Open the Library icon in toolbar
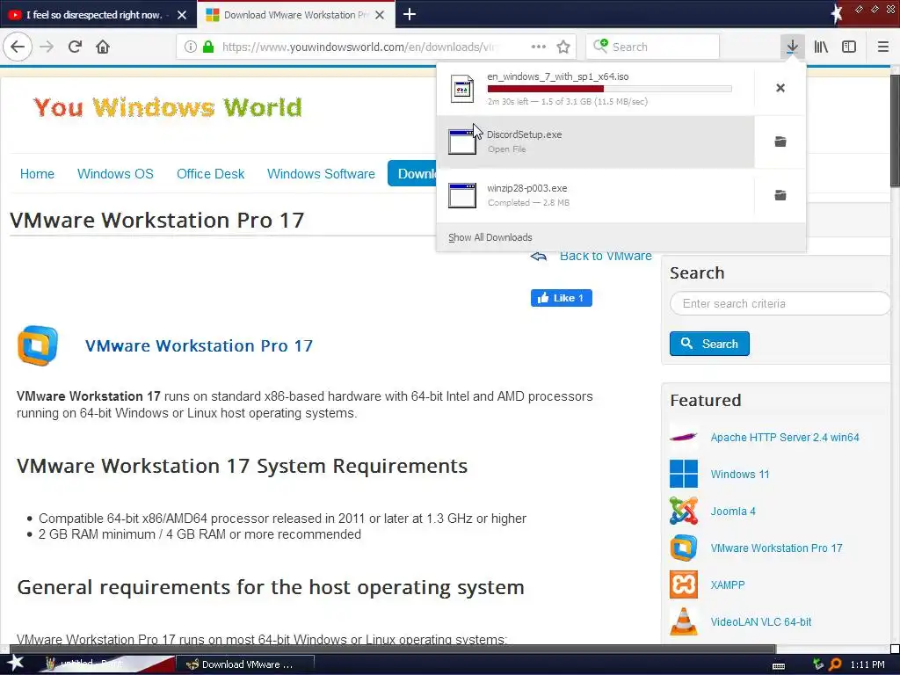Screen dimensions: 900x675 click(821, 47)
